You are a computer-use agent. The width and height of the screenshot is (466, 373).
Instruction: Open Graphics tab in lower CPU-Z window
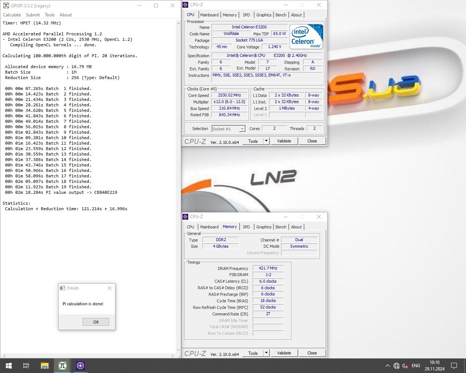click(264, 227)
